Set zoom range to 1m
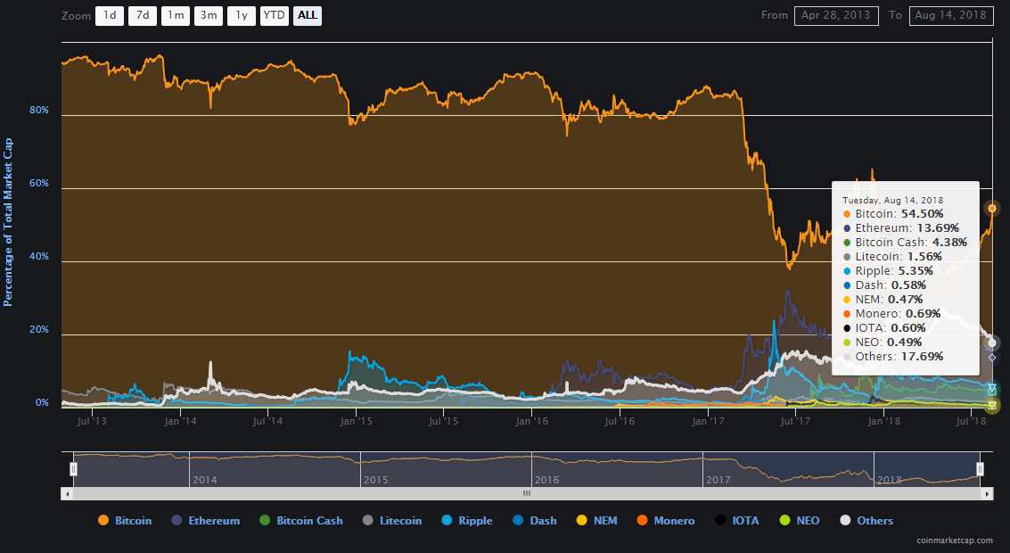1010x553 pixels. [x=176, y=15]
